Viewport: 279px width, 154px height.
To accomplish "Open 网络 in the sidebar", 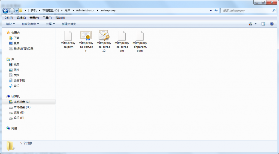I will tap(12, 128).
